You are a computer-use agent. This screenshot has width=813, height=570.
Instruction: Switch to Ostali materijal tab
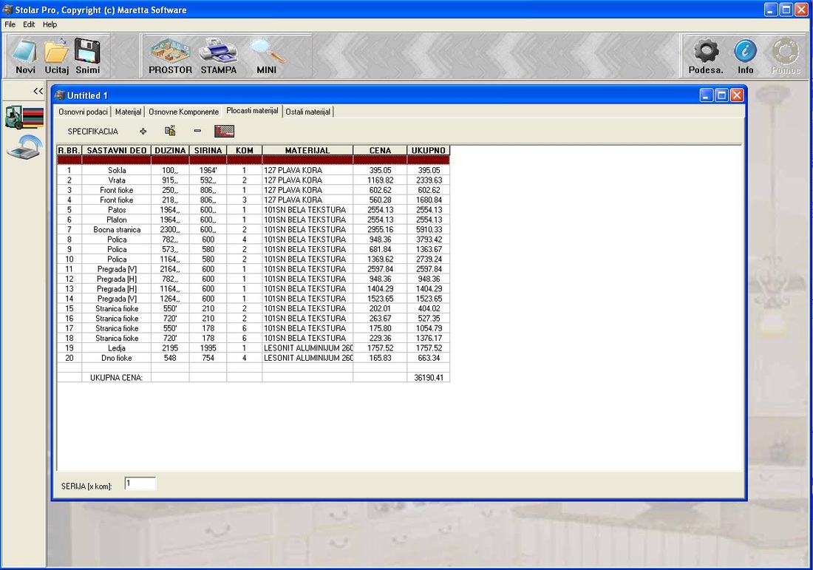pos(308,112)
